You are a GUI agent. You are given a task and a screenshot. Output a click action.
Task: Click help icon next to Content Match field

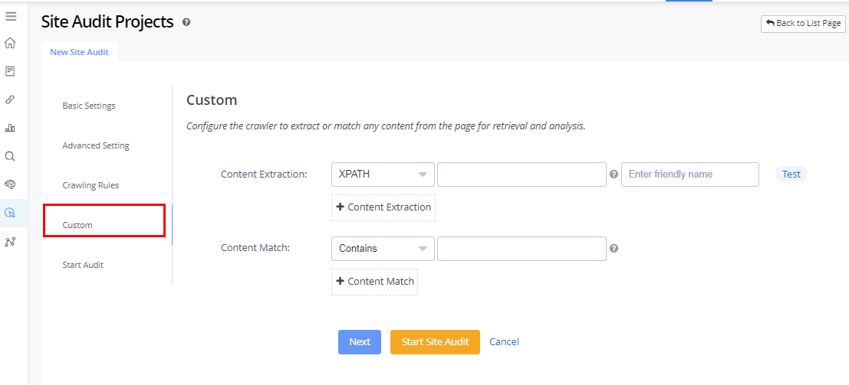[614, 249]
